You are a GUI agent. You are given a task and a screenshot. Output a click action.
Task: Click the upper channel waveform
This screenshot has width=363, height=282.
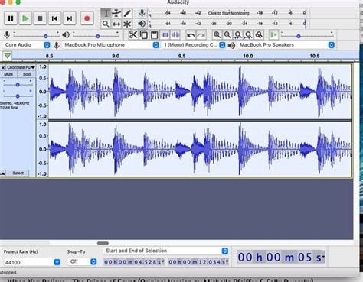point(200,92)
